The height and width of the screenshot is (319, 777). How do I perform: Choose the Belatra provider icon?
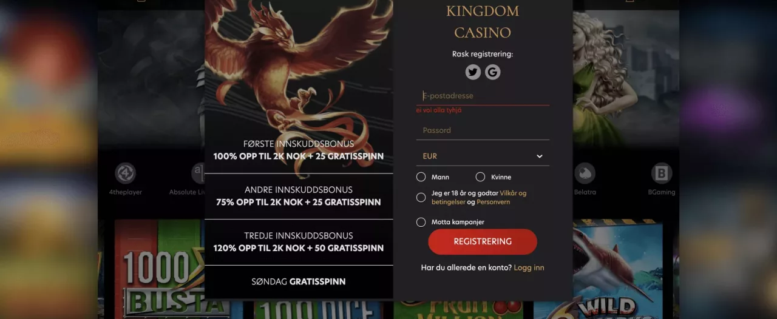point(585,173)
